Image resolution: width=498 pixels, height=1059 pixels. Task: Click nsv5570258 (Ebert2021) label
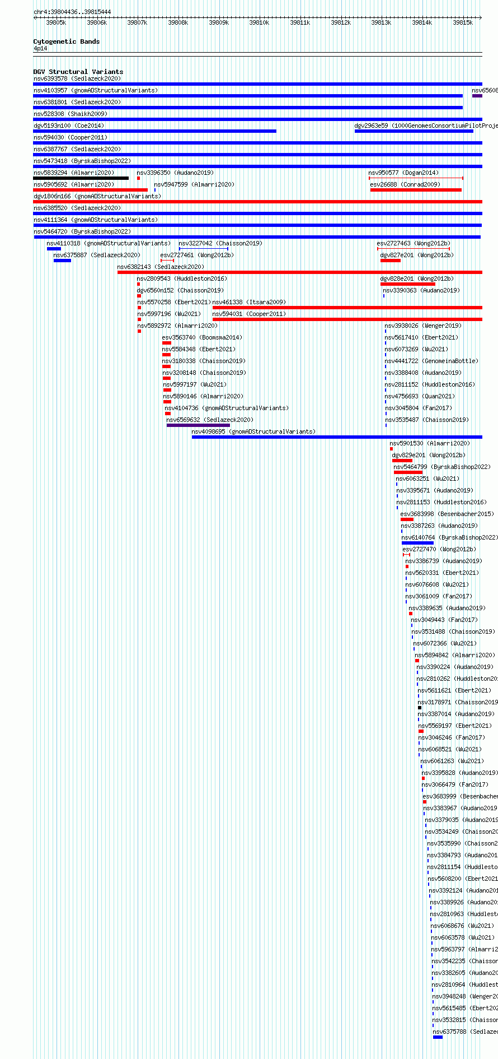pos(174,302)
